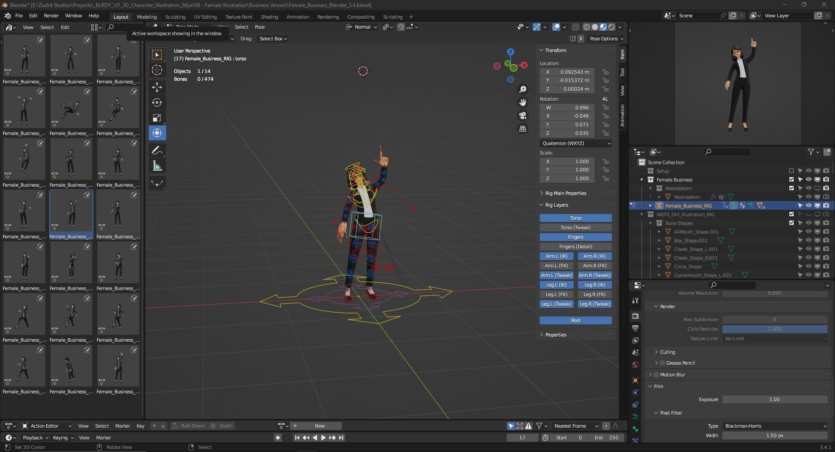The width and height of the screenshot is (835, 452).
Task: Open the Normal transform orientation dropdown
Action: (361, 27)
